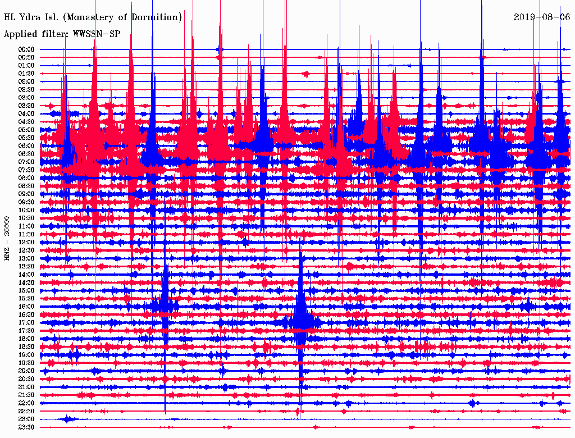This screenshot has height=438, width=575.
Task: Click the 'Applied filter: WWSSN-SP' text
Action: pyautogui.click(x=62, y=34)
